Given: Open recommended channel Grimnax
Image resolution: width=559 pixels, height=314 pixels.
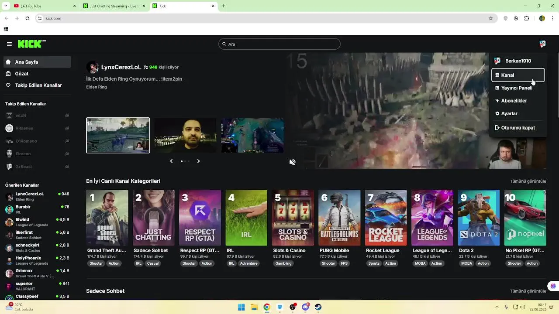Looking at the screenshot, I should click(37, 273).
